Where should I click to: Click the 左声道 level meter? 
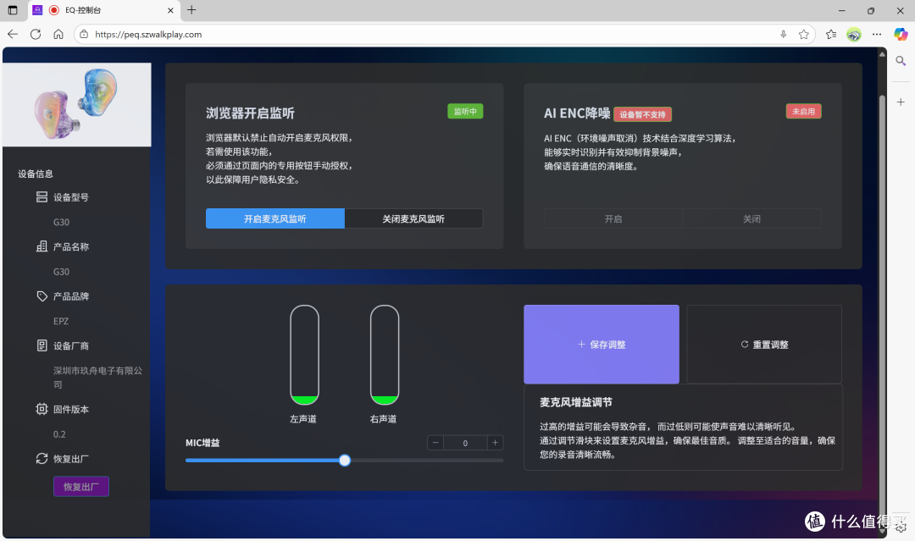tap(305, 355)
